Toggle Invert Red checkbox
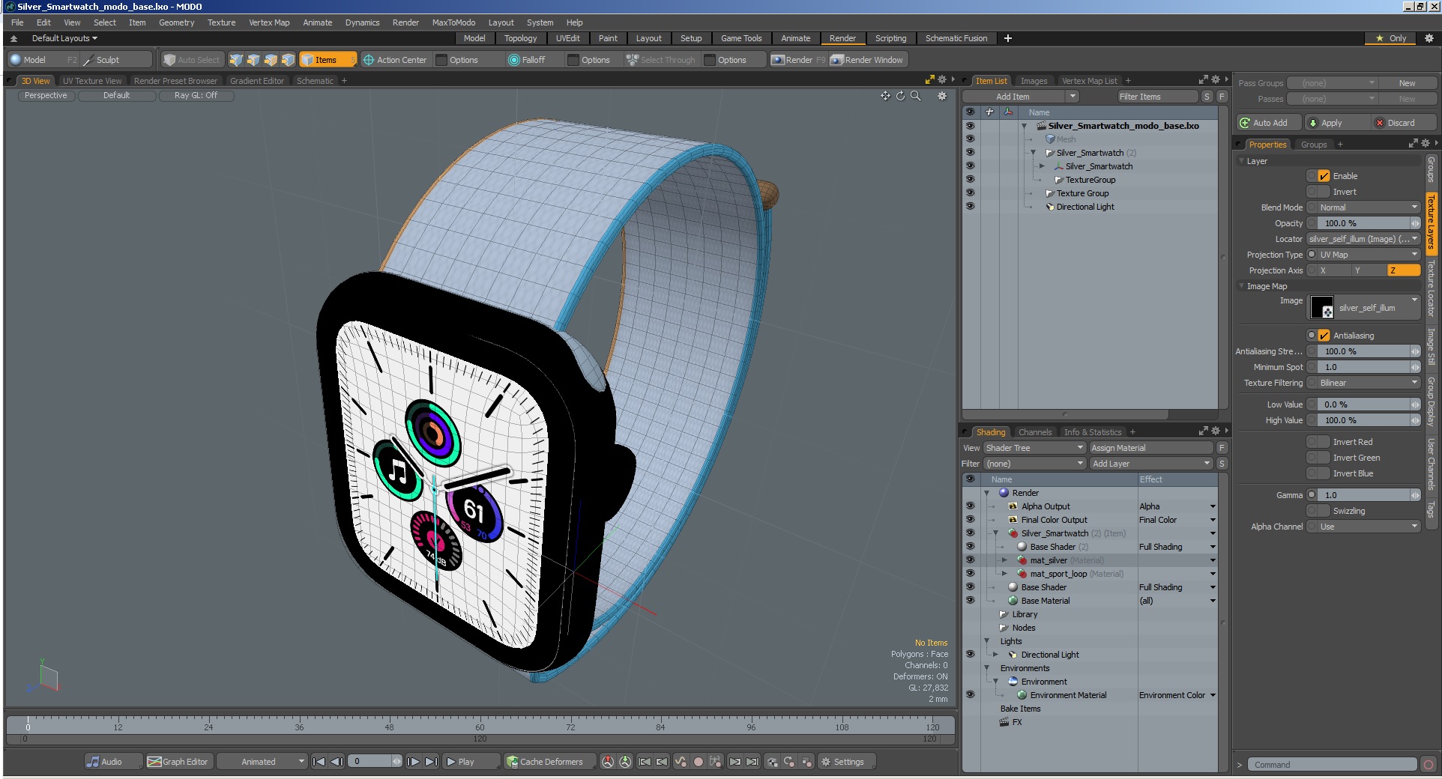 click(x=1324, y=442)
